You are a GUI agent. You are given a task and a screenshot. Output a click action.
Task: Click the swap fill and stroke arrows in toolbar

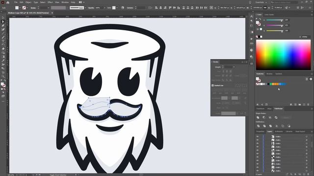pyautogui.click(x=5, y=81)
